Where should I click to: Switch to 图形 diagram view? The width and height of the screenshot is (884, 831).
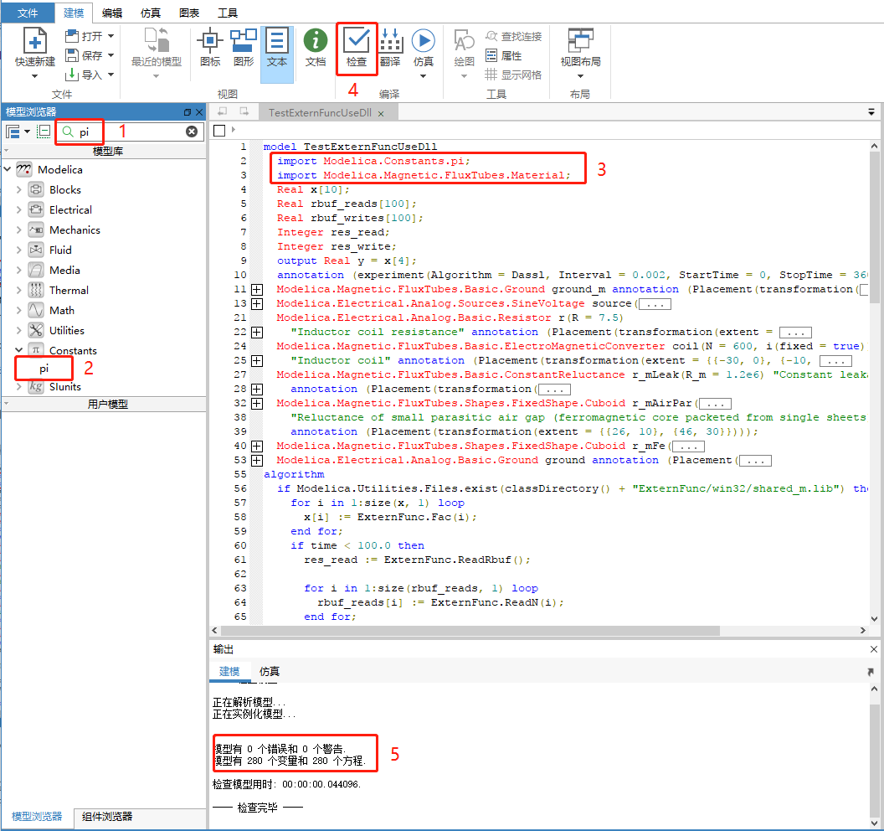click(244, 48)
